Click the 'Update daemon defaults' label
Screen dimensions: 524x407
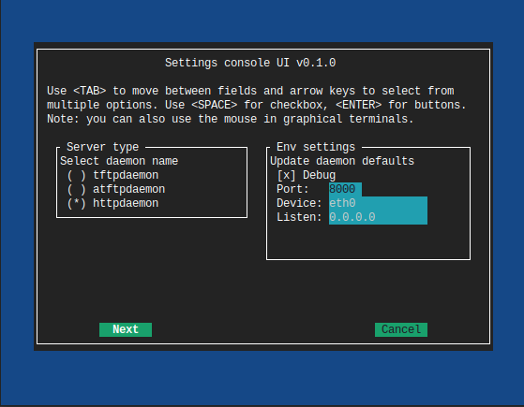(342, 161)
